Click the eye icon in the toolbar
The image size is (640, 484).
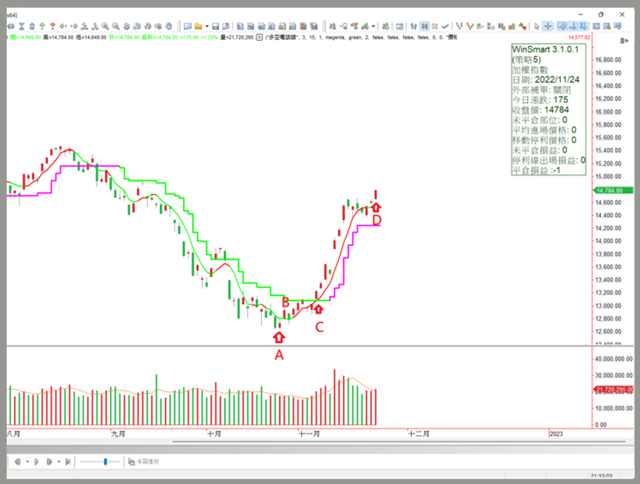[158, 26]
